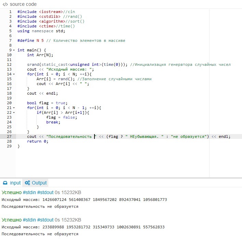Click #stdin link in second result
242x239 pixels.
tap(29, 220)
